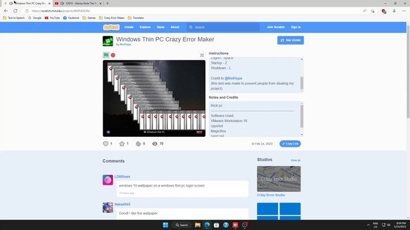
Task: Open browser settings and more menu
Action: click(x=404, y=11)
